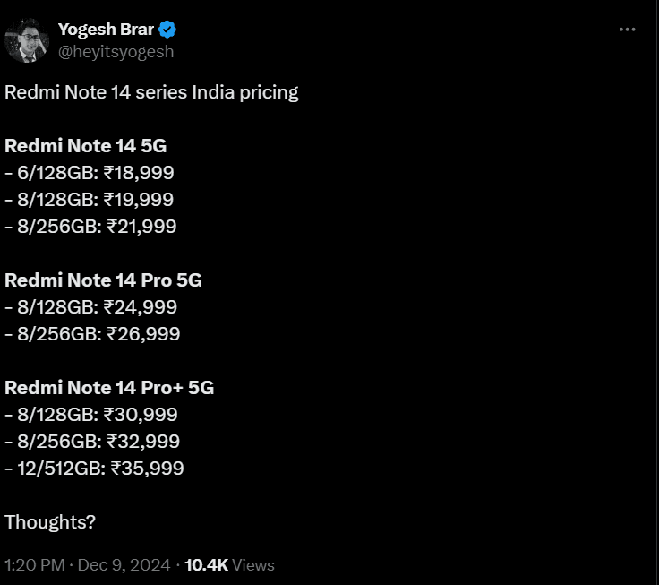Select the bold 'Redmi Note 14 5G' heading
Screen dimensions: 659x585
[86, 146]
